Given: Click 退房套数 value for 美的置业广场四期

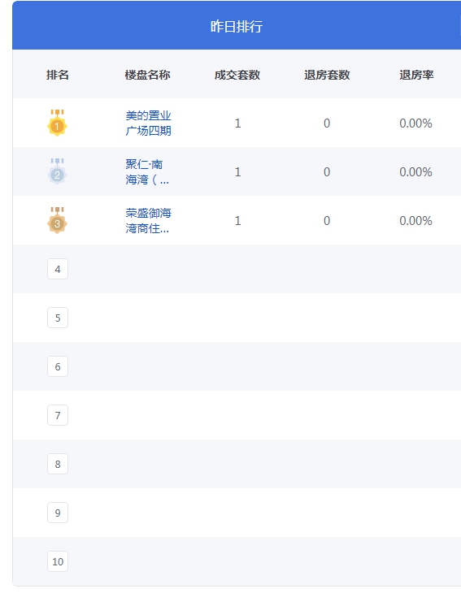Looking at the screenshot, I should click(327, 123).
